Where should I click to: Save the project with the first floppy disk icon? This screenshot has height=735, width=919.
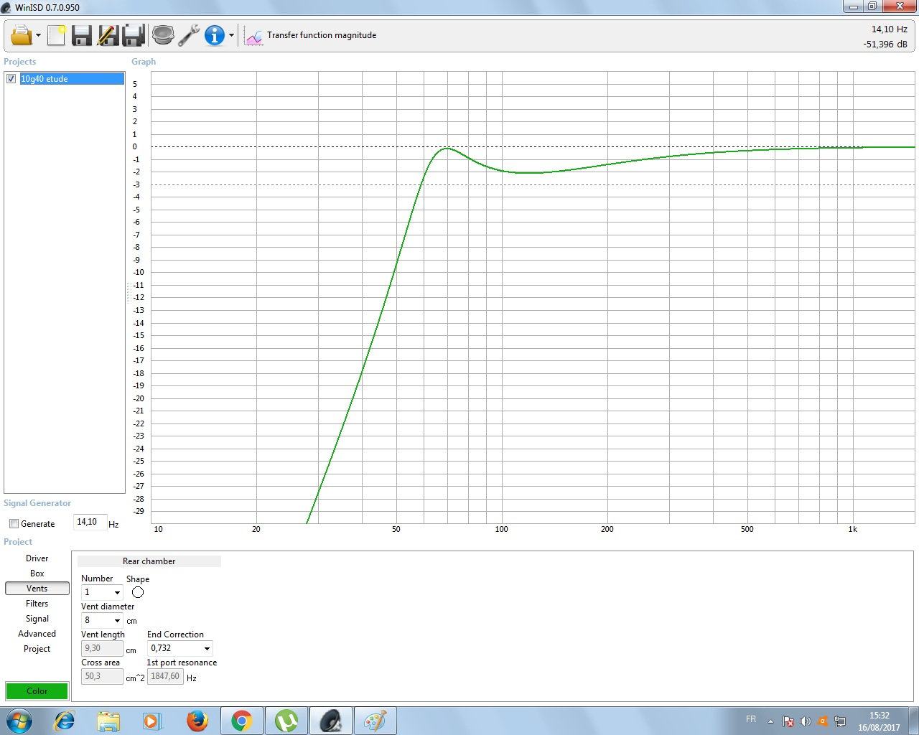[81, 35]
